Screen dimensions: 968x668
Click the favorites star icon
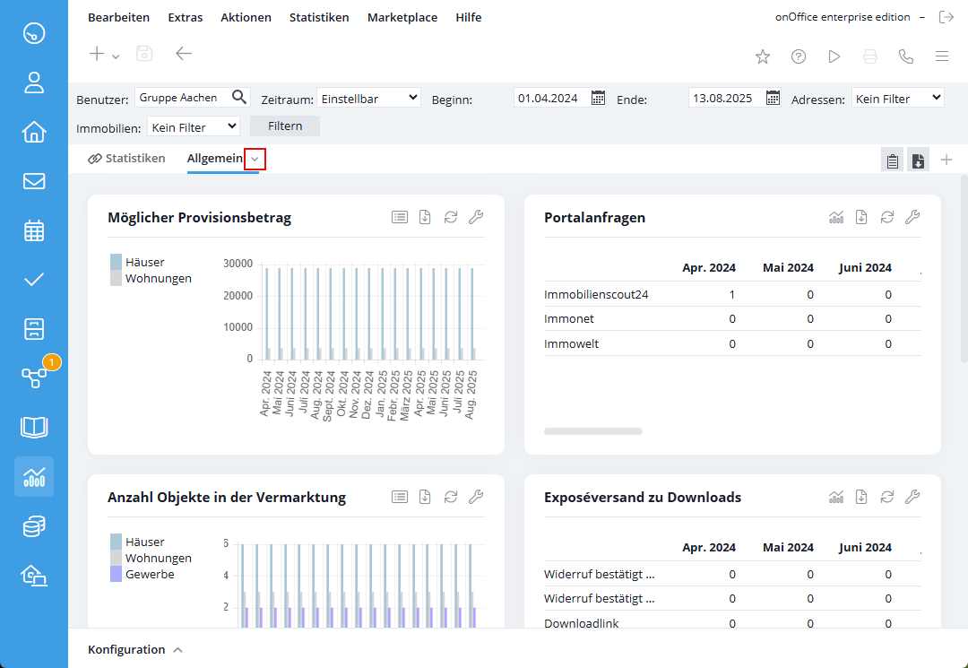(x=763, y=56)
